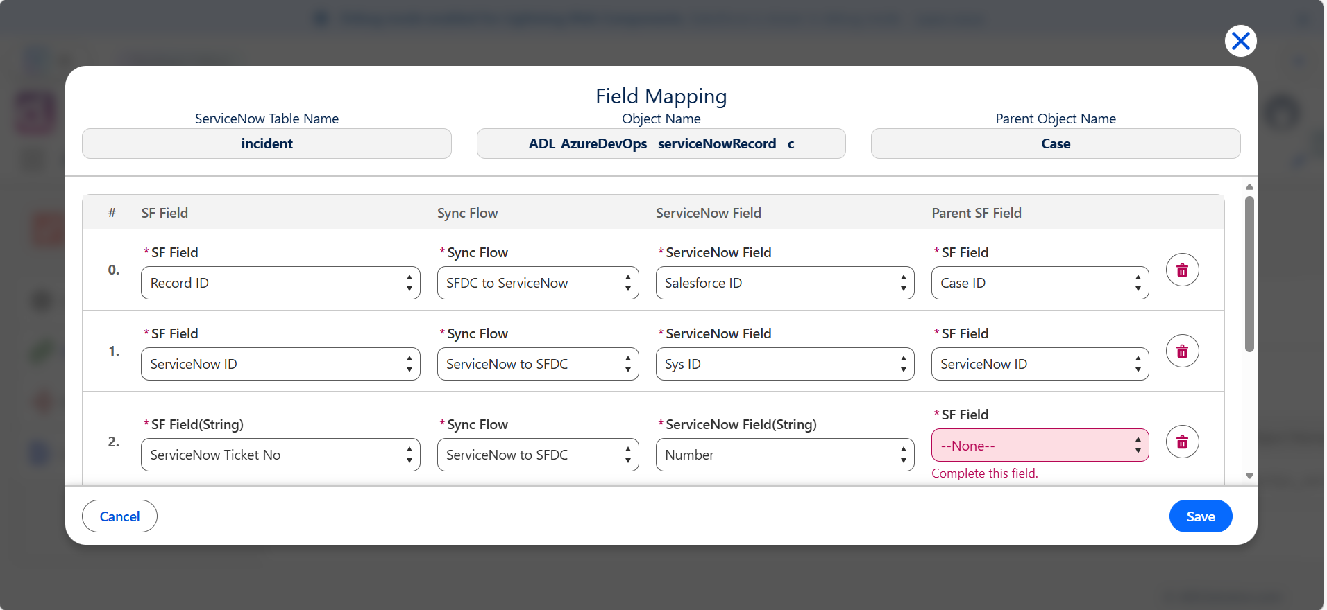The width and height of the screenshot is (1327, 610).
Task: Click the Save button
Action: (x=1200, y=516)
